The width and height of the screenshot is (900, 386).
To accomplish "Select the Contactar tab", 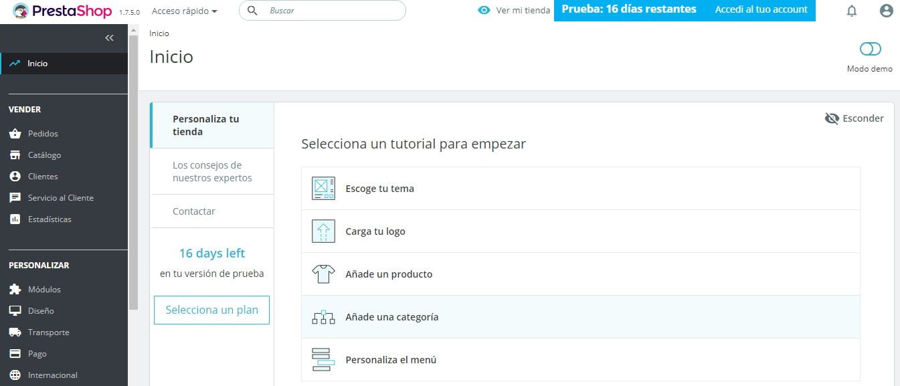I will [193, 211].
